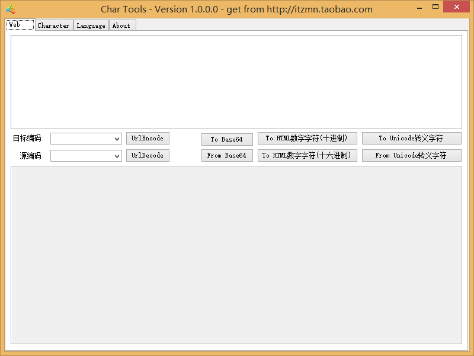The image size is (474, 356).
Task: Switch to the Language tab
Action: [91, 25]
